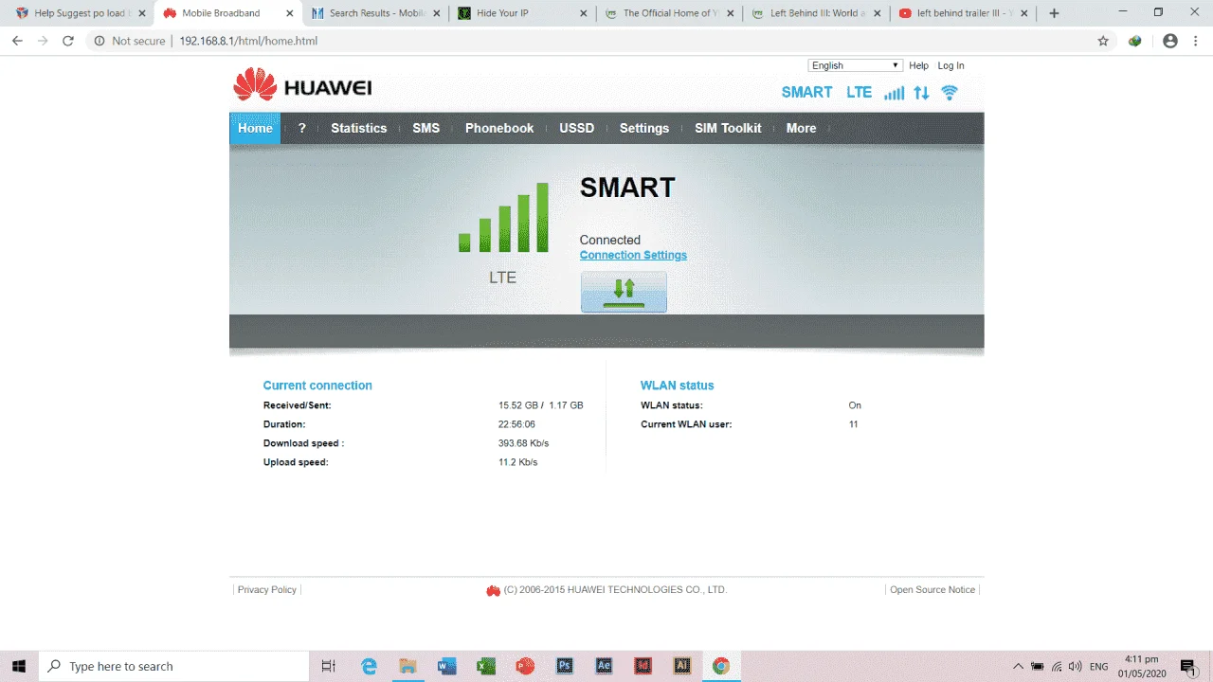Switch to the Search Results browser tab
1213x682 pixels.
[x=375, y=13]
